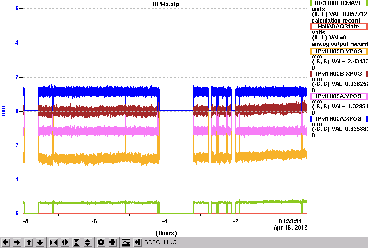This screenshot has width=368, height=248.
Task: Select the IPM1H05A.YPOS legend entry
Action: (339, 96)
